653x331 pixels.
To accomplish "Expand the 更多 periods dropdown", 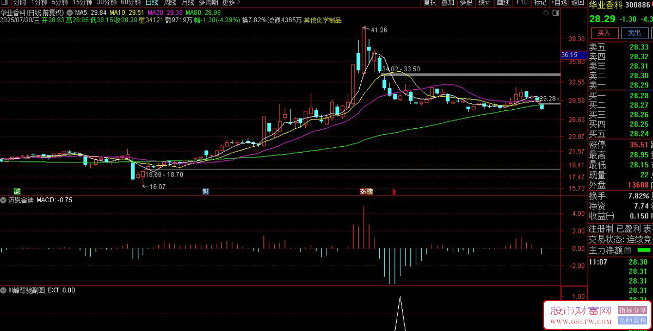I will click(x=231, y=3).
